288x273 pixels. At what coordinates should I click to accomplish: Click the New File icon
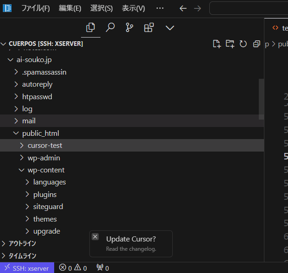pyautogui.click(x=217, y=44)
